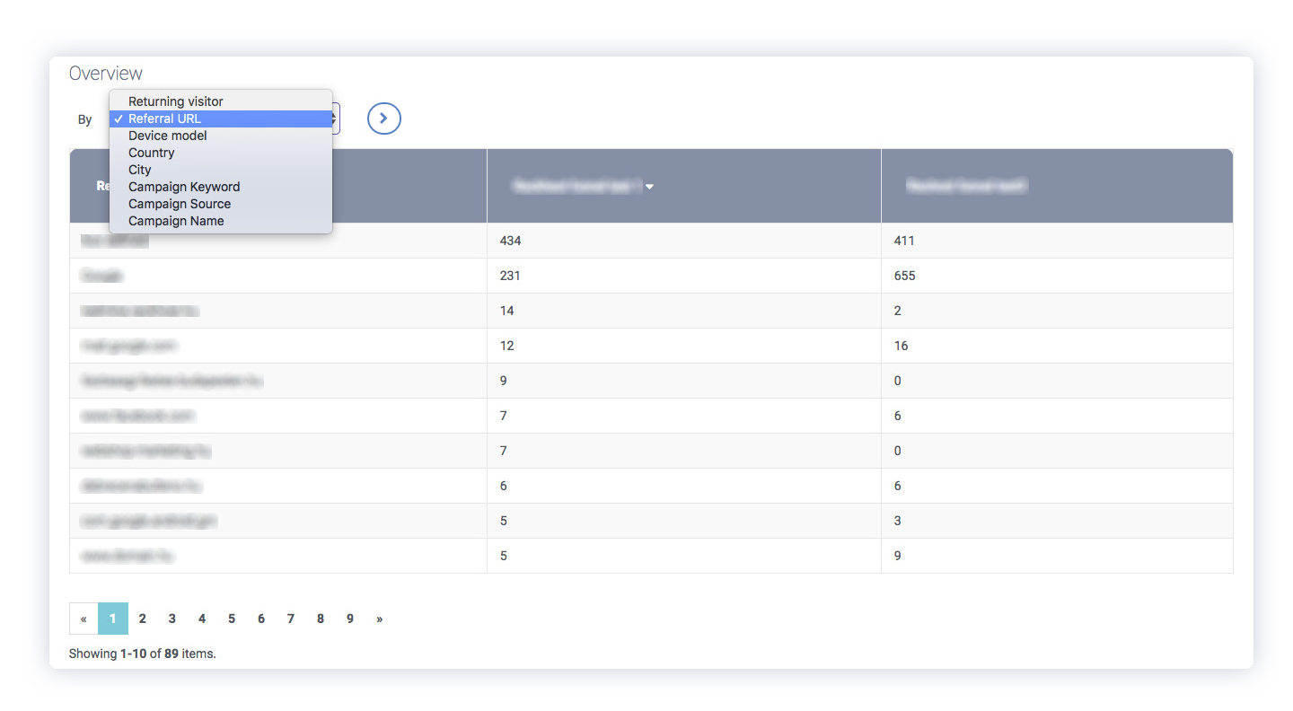Select Returning visitor from the dropdown list
The image size is (1293, 711).
175,101
